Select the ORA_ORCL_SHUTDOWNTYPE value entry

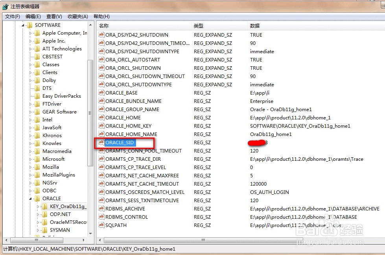pyautogui.click(x=138, y=84)
